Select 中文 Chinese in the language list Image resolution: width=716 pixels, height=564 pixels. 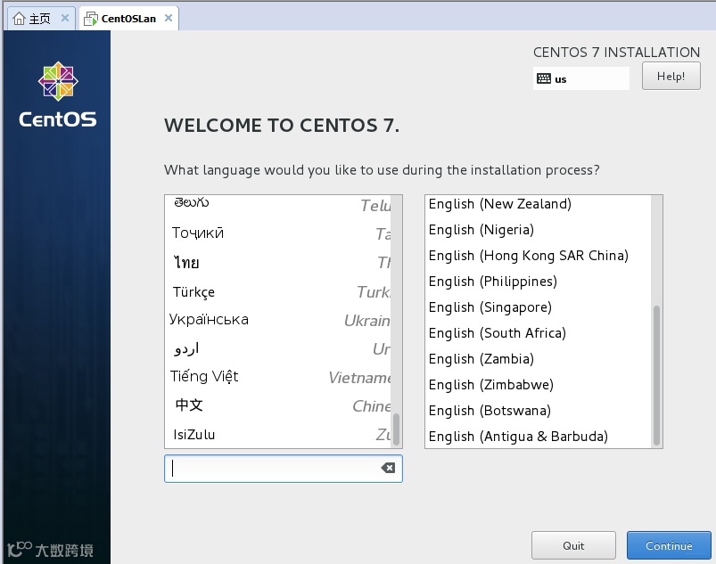[278, 405]
